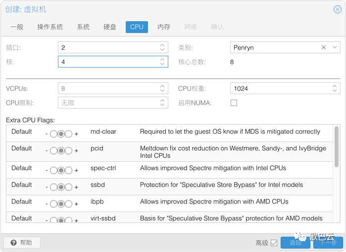Click the 插口 sockets spinner arrows

tap(163, 47)
